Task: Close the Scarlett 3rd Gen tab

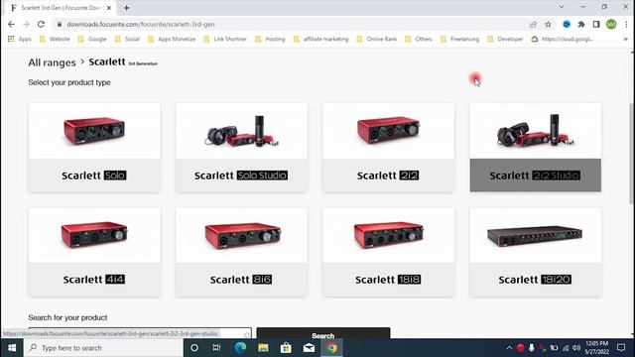Action: [109, 8]
